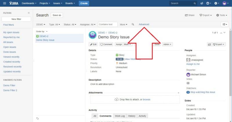
Task: Focus the Contains text field
Action: tap(108, 24)
